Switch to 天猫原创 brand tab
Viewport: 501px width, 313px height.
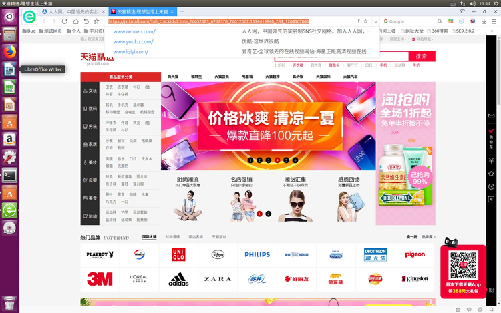click(219, 237)
